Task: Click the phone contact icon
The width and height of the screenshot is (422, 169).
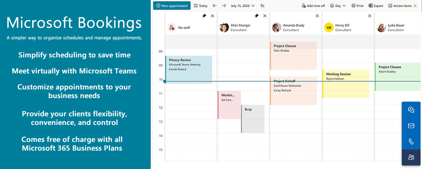Action: pyautogui.click(x=411, y=142)
